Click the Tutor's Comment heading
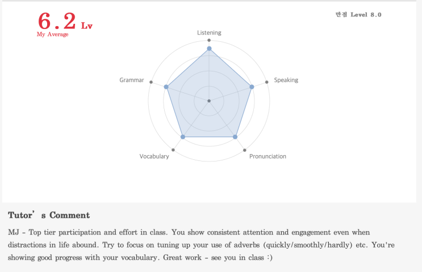 [49, 215]
